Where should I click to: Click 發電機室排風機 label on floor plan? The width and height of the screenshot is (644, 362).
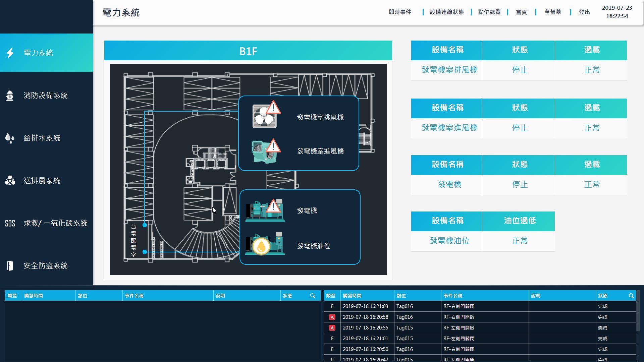pos(320,118)
